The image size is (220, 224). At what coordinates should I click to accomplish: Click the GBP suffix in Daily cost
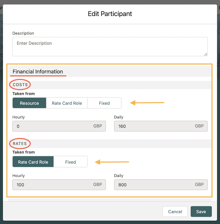pyautogui.click(x=199, y=126)
